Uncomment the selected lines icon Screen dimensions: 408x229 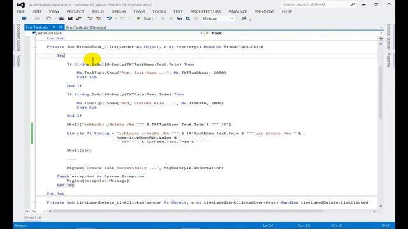[98, 18]
